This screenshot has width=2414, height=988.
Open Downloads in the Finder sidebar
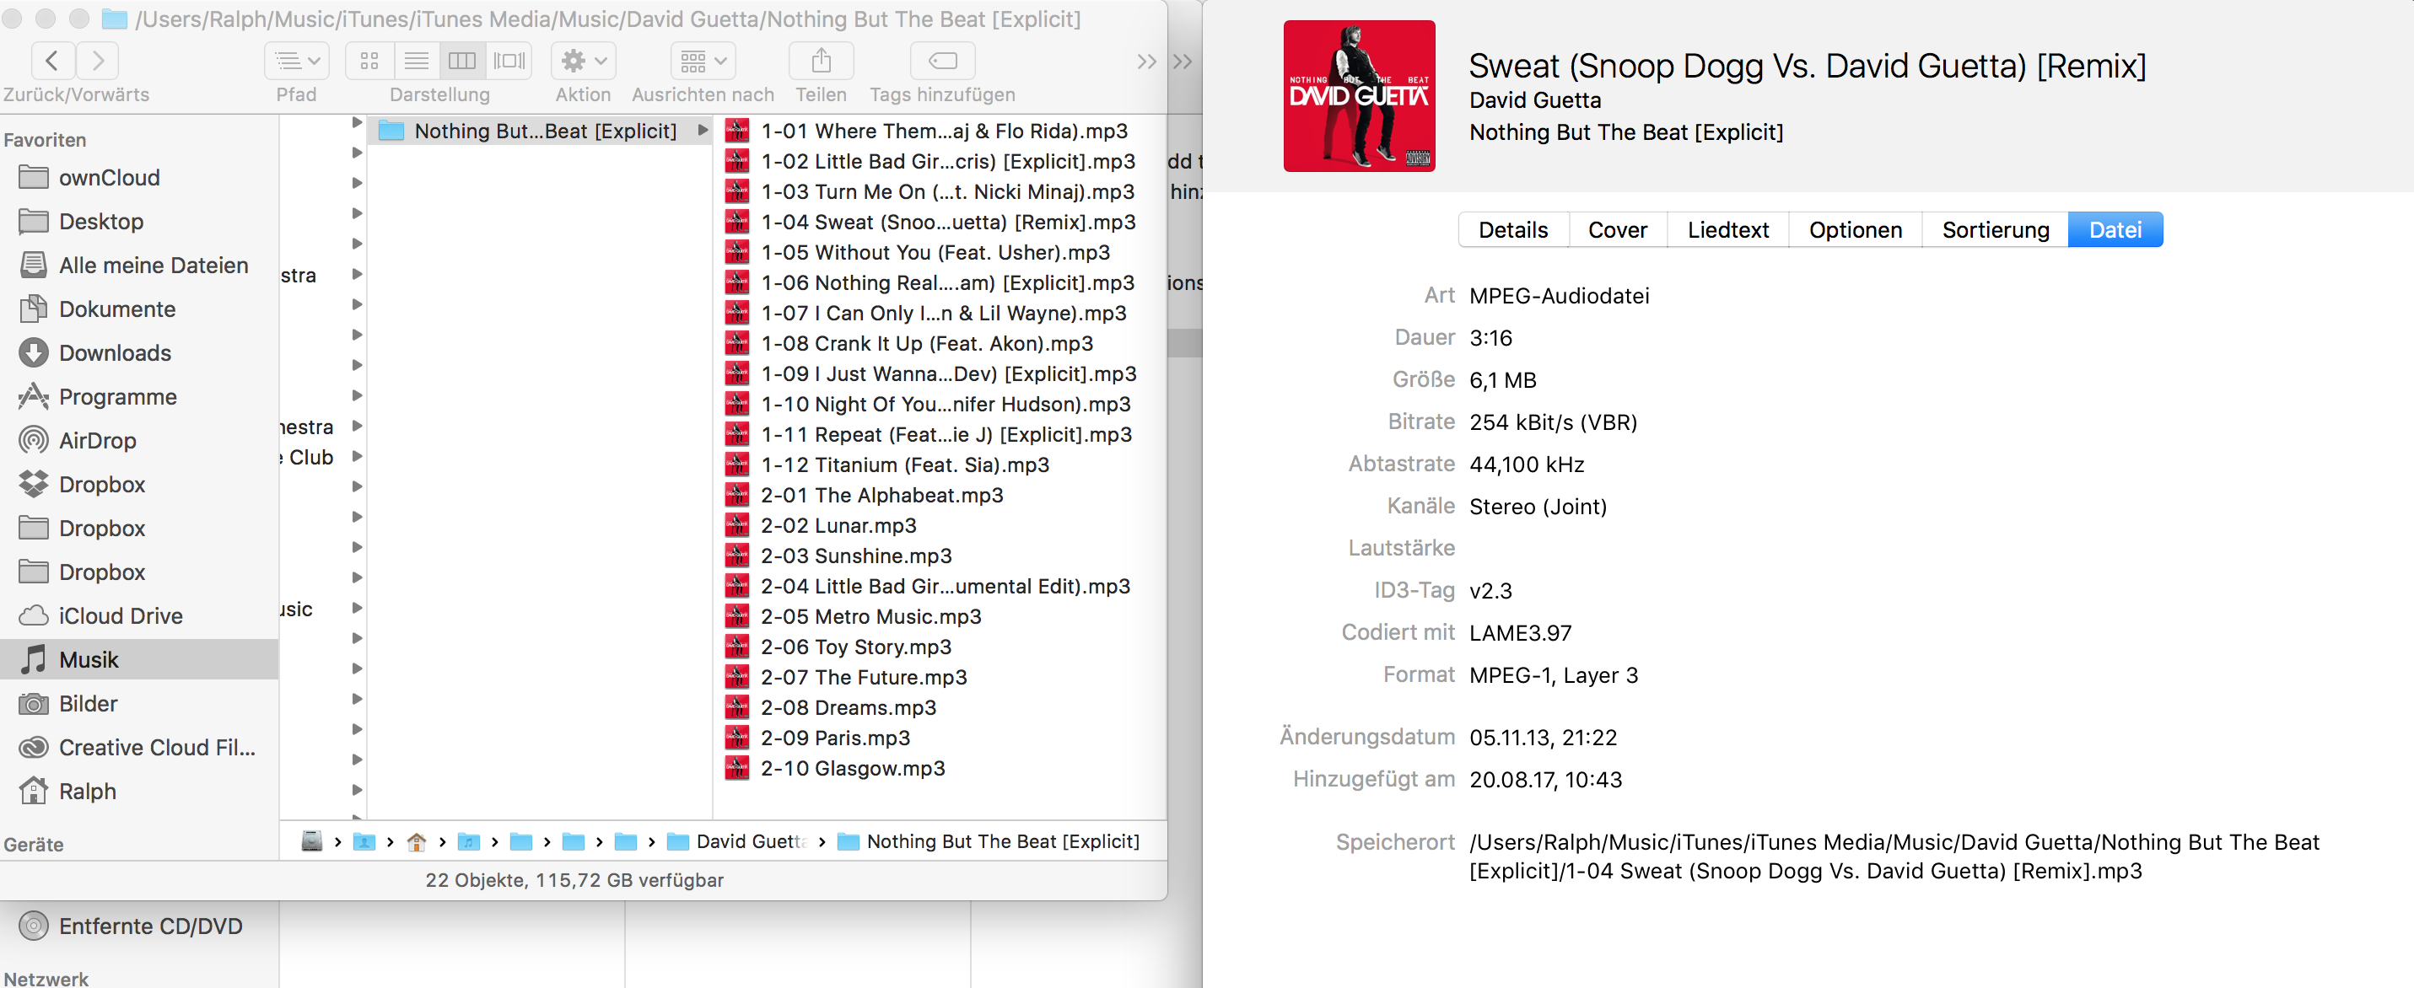(x=115, y=353)
